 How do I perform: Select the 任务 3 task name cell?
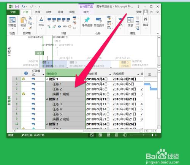tap(65, 104)
